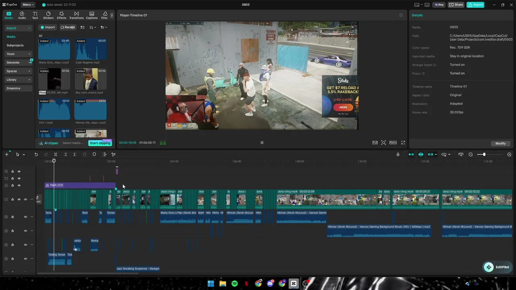Open the preview axis dropdown arrow
The height and width of the screenshot is (290, 516).
tap(449, 155)
